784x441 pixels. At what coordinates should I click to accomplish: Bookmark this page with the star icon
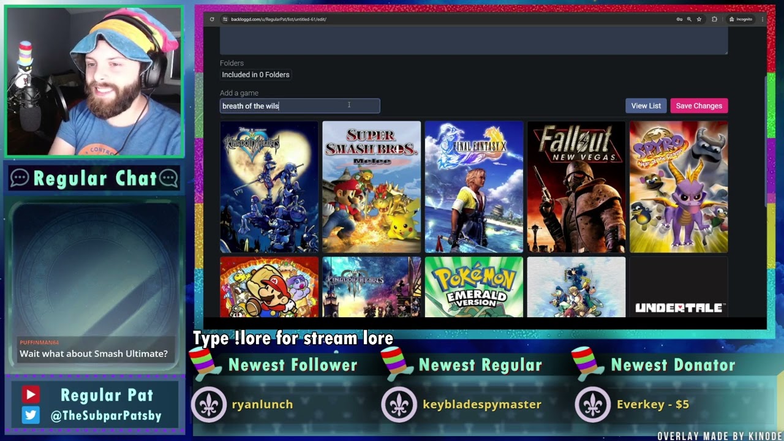[699, 19]
